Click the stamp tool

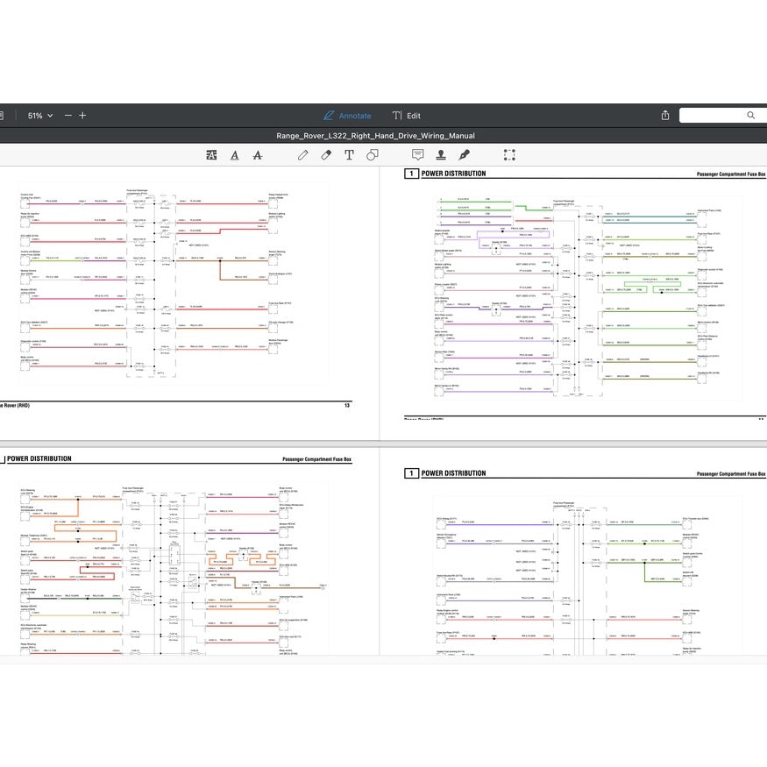coord(440,155)
